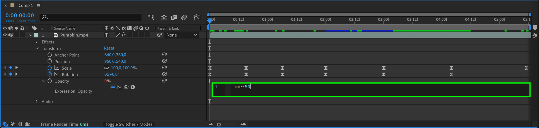This screenshot has height=128, width=539.
Task: Enable frame blending for the composition
Action: (x=174, y=18)
